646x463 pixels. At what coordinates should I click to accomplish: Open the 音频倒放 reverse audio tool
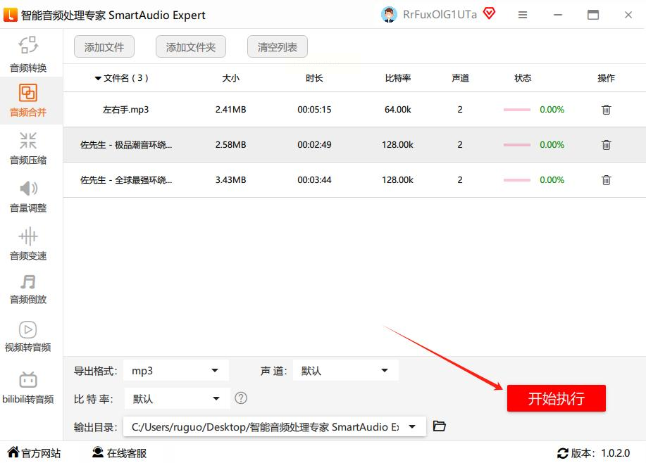point(28,289)
